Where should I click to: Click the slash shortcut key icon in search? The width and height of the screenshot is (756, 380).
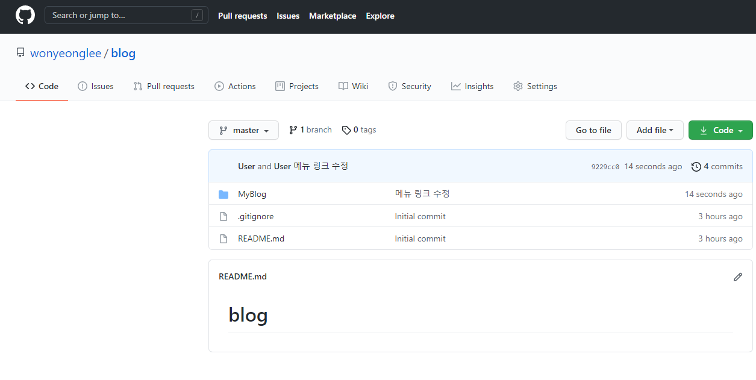(197, 15)
